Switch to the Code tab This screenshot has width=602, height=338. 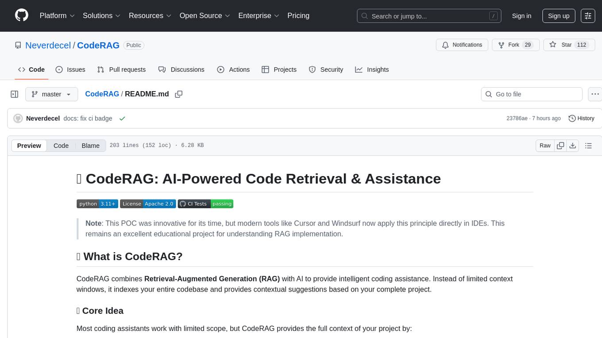pyautogui.click(x=31, y=69)
